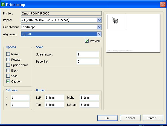This screenshot has width=167, height=126.
Task: Expand the Orientation dropdown
Action: [99, 27]
